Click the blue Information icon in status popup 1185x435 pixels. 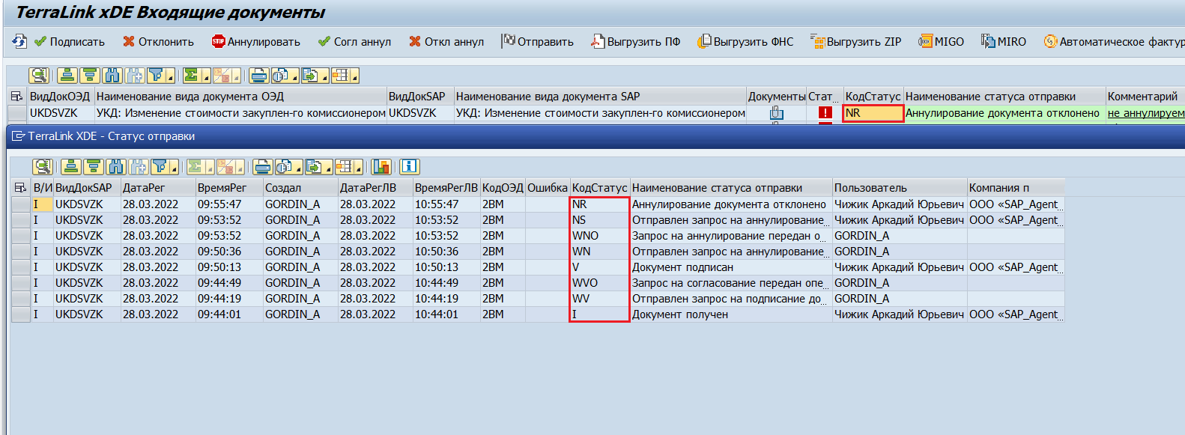pos(409,167)
